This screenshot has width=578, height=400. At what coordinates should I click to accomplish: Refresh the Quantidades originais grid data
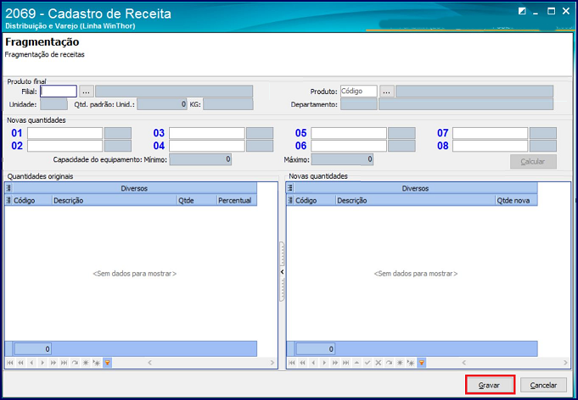[x=75, y=363]
